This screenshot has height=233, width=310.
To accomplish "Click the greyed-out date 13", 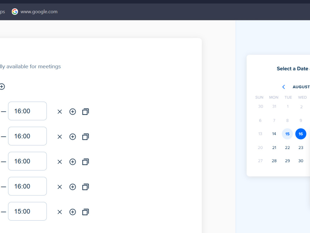I will (x=260, y=134).
